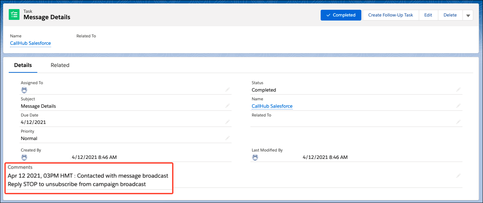This screenshot has height=203, width=483.
Task: Click the Status value Completed
Action: tap(264, 90)
